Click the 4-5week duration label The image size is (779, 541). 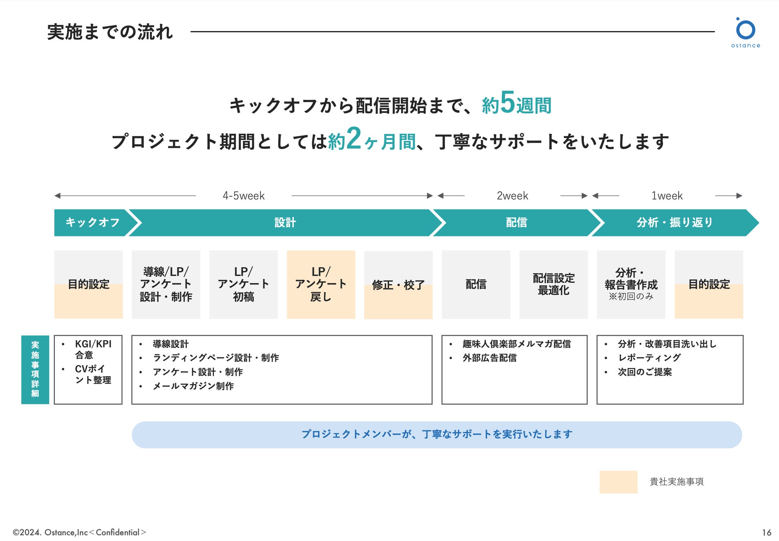pos(244,196)
